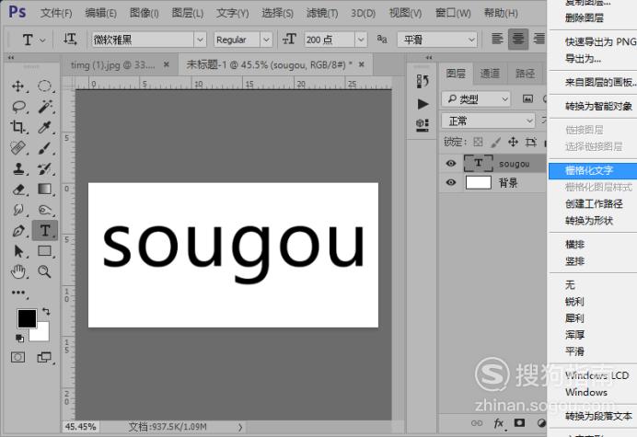Expand the status bar info arrow

[x=240, y=427]
